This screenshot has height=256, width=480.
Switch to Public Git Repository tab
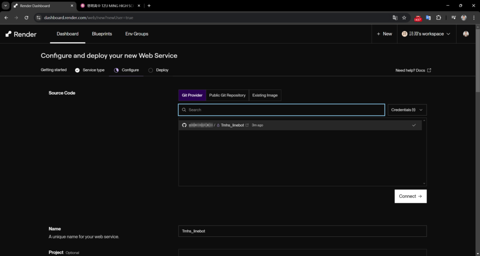(x=227, y=95)
